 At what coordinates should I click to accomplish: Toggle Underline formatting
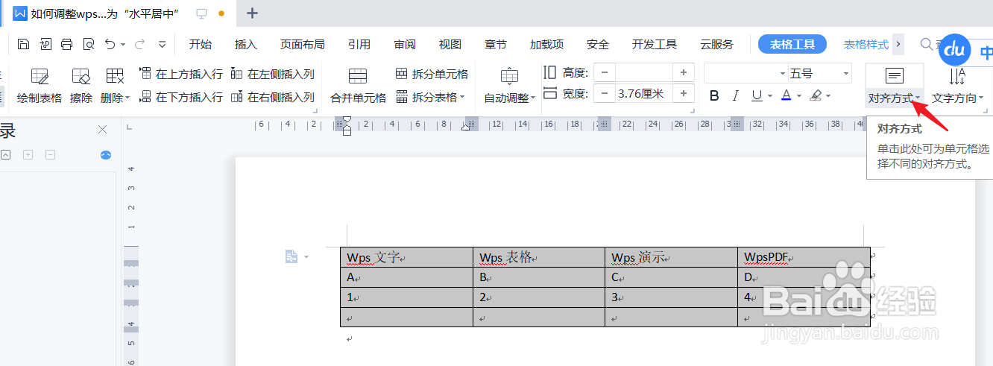point(757,95)
